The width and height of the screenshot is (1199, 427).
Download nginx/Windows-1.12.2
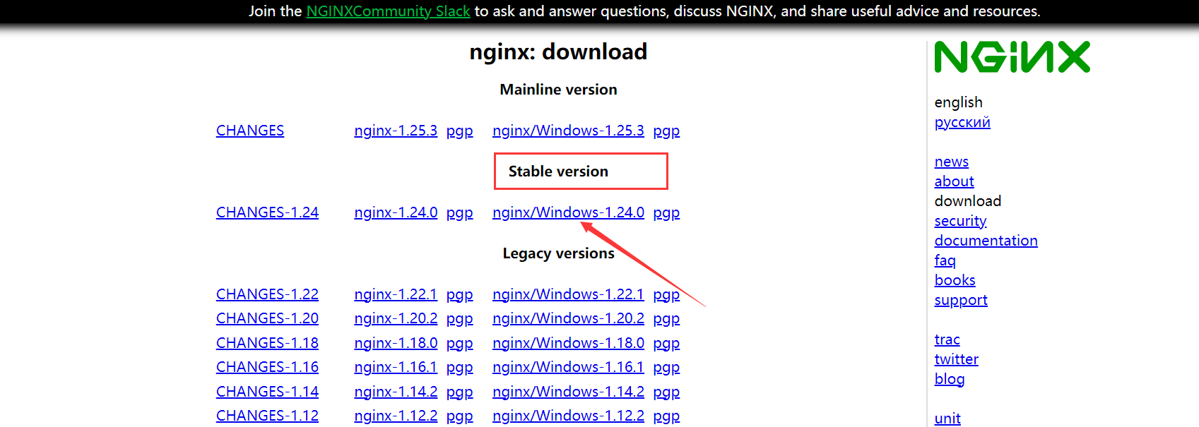coord(568,416)
